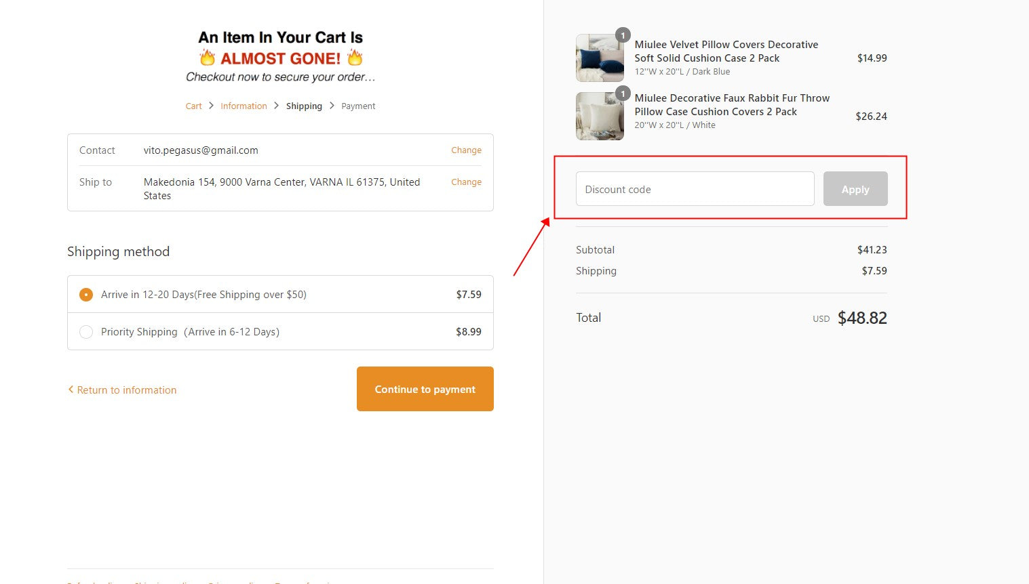Viewport: 1029px width, 584px height.
Task: Click the chevron just before Payment breadcrumb
Action: (332, 106)
